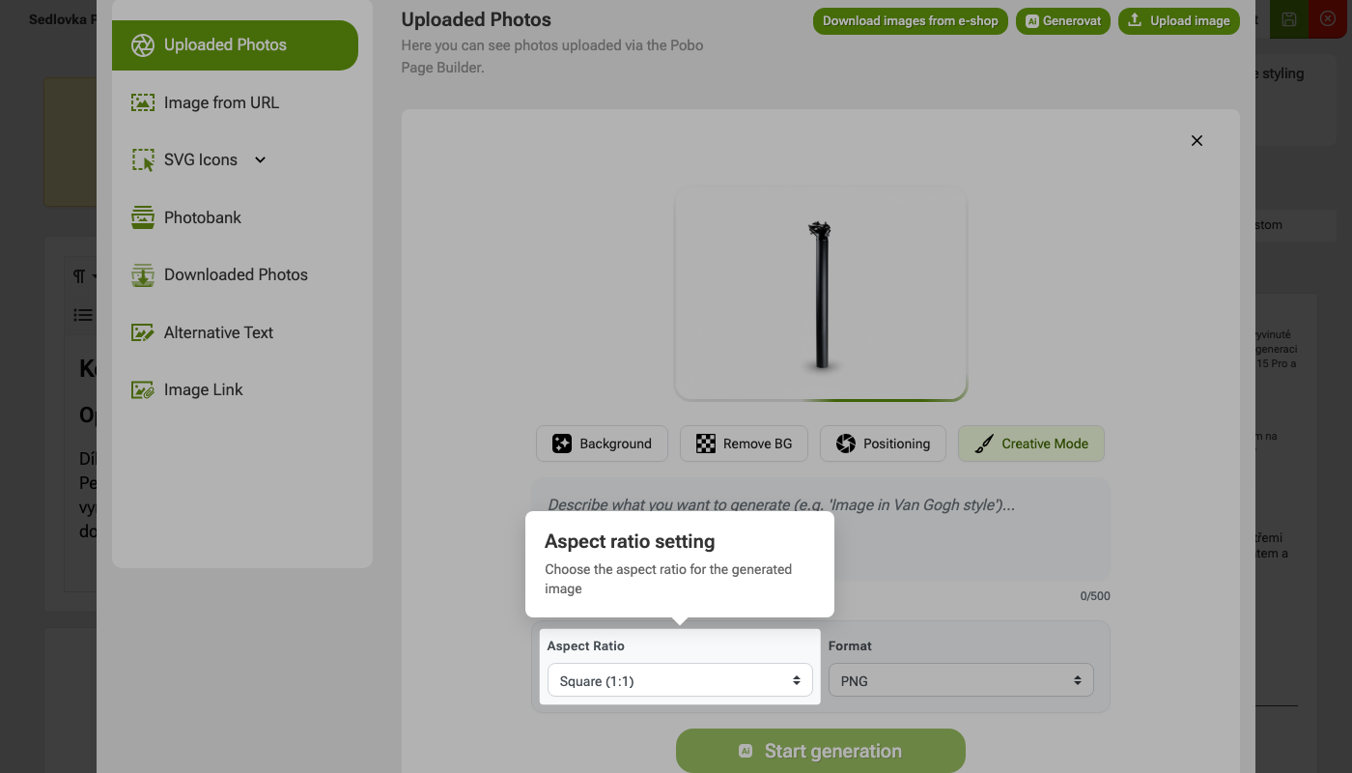This screenshot has height=773, width=1352.
Task: Click Start generation button
Action: (821, 751)
